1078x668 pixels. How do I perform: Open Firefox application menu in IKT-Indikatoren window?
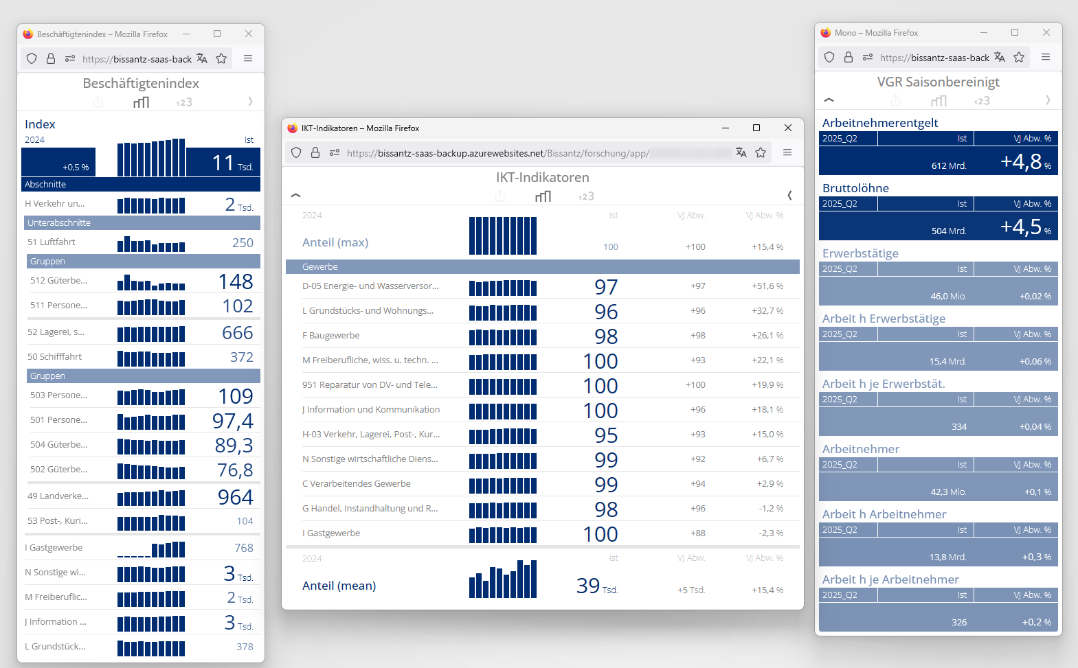(787, 152)
